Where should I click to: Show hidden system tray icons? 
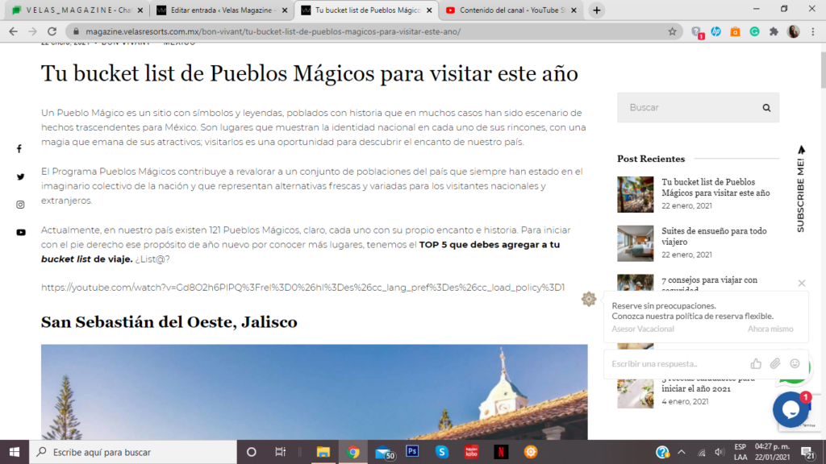point(682,452)
